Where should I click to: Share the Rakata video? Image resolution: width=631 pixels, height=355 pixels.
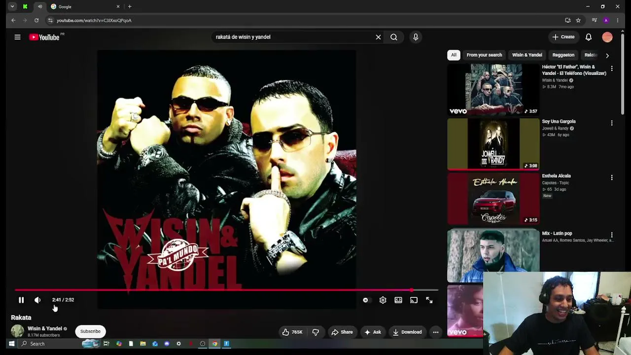(342, 332)
